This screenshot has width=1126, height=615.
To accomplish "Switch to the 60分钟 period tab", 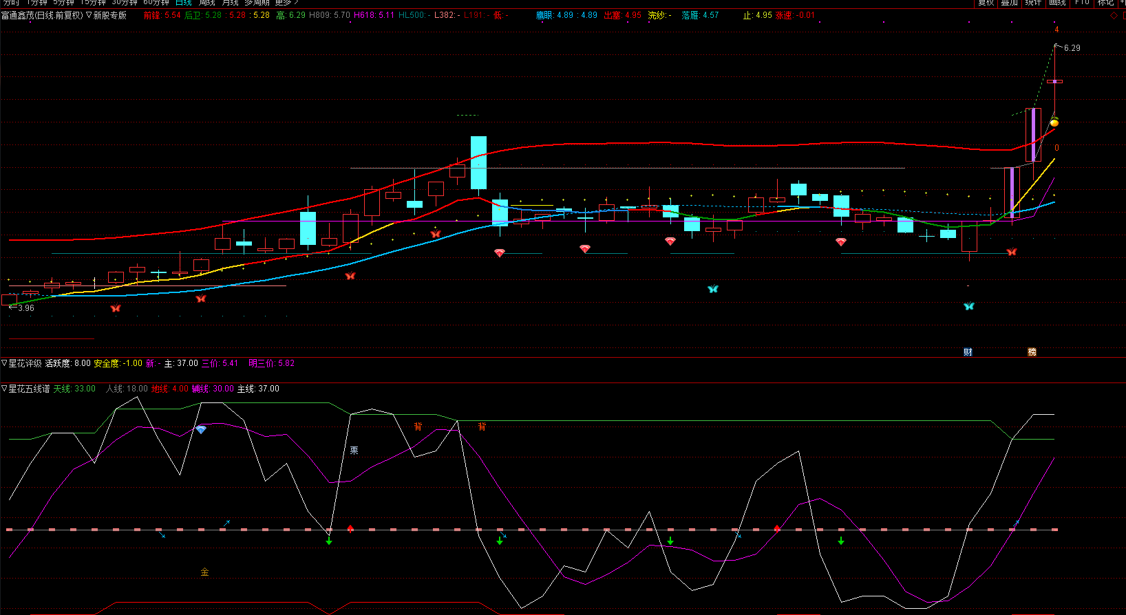I will coord(156,3).
